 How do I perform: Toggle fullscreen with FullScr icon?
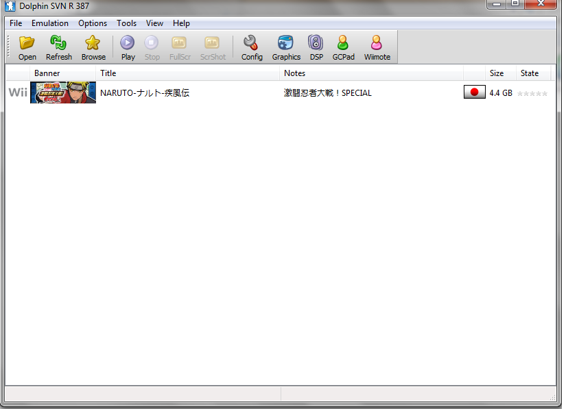(x=180, y=48)
